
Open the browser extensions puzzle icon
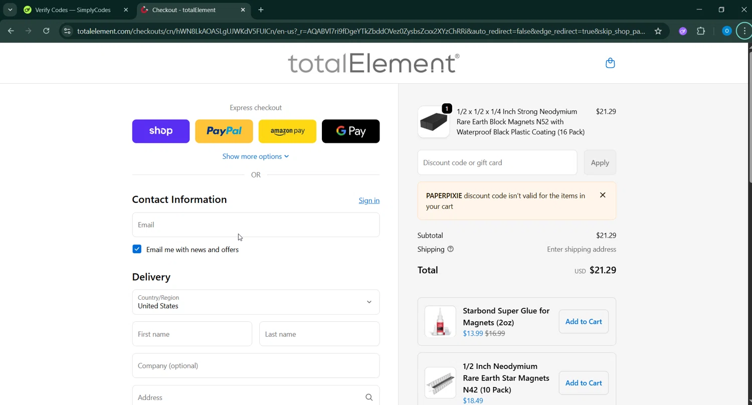(x=701, y=31)
